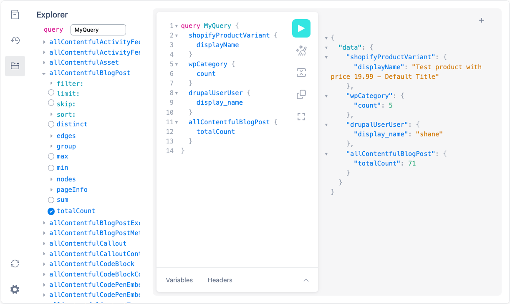Fold the query MyQuery block at line 1
This screenshot has width=510, height=304.
(x=177, y=26)
